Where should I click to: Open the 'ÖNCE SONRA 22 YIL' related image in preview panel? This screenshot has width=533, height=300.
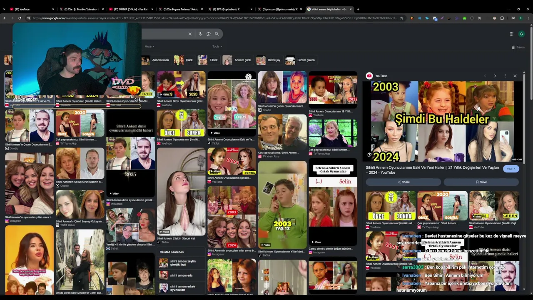click(390, 206)
